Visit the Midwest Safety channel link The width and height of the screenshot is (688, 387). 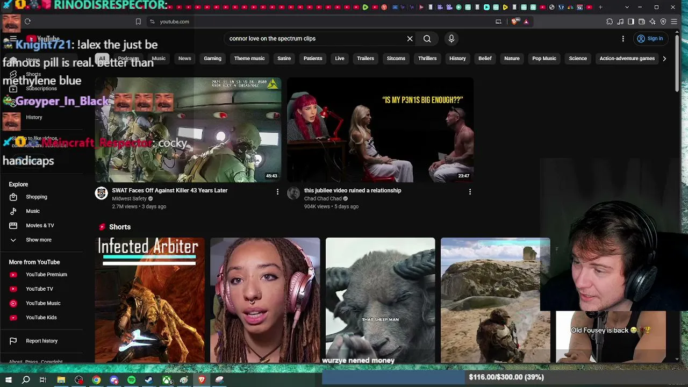(129, 198)
